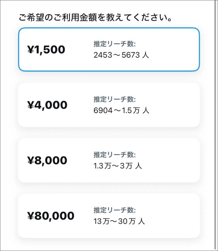Click reach estimate 1.3万～3万 人
The width and height of the screenshot is (218, 251).
pos(118,166)
